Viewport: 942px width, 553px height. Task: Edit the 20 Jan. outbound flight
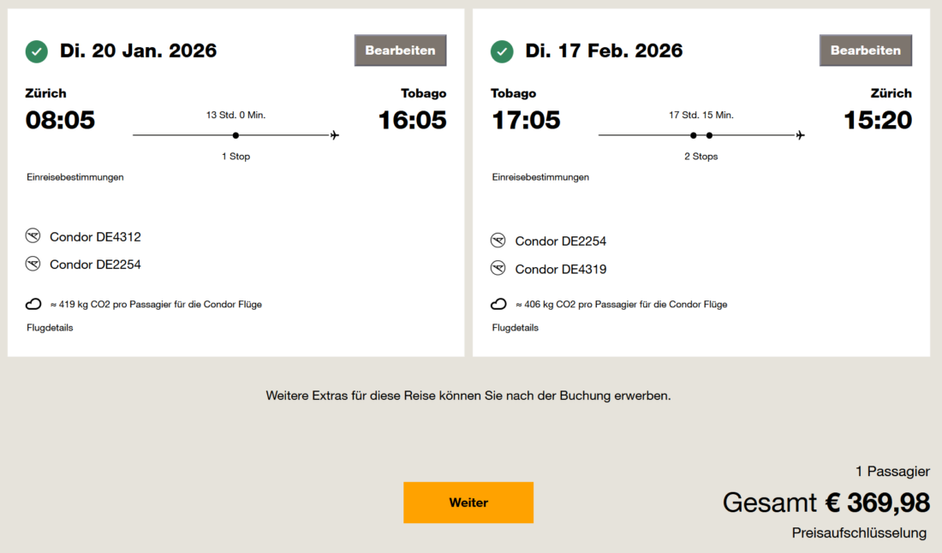pyautogui.click(x=400, y=51)
